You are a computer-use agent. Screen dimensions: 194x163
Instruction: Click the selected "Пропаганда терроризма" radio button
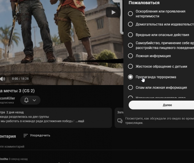click(131, 77)
